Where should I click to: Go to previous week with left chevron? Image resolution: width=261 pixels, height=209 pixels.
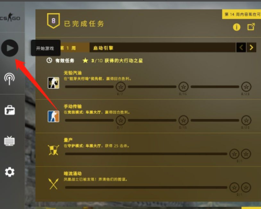241,48
